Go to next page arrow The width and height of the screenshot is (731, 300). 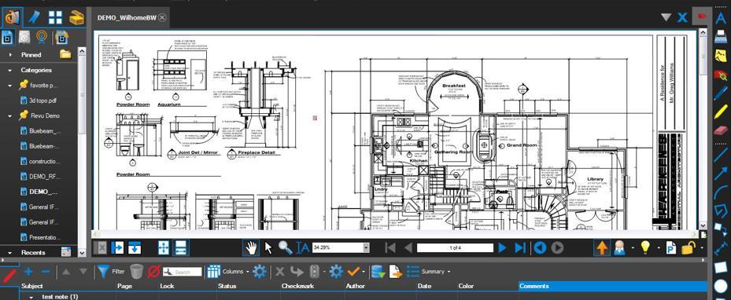tap(502, 248)
